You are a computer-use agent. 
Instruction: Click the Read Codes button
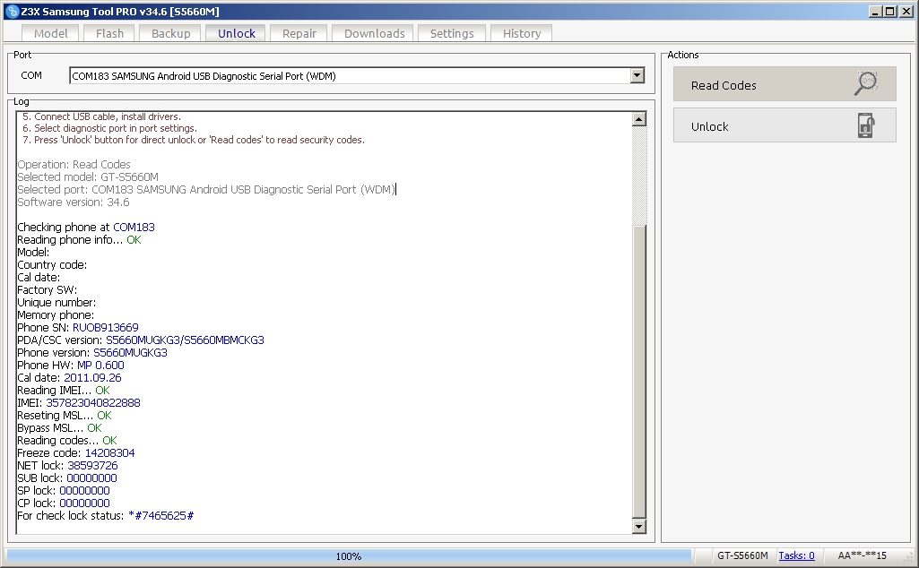click(785, 83)
